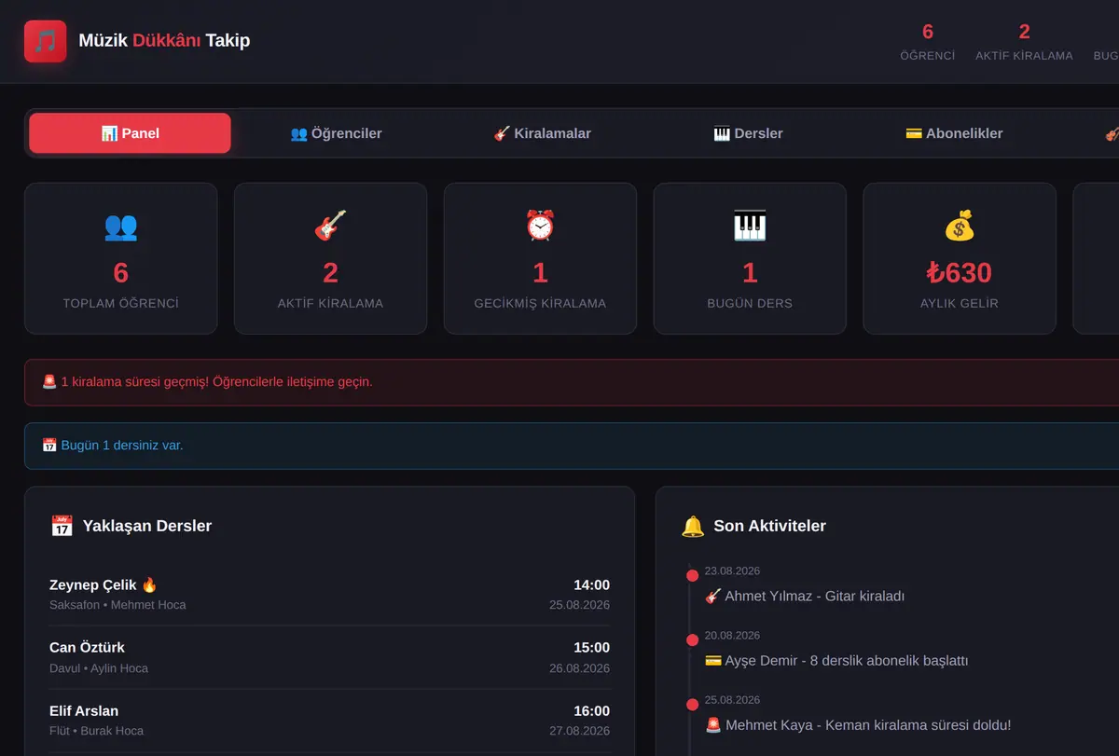This screenshot has width=1119, height=756.
Task: Click the siren icon in the overdue rental alert
Action: tap(49, 381)
